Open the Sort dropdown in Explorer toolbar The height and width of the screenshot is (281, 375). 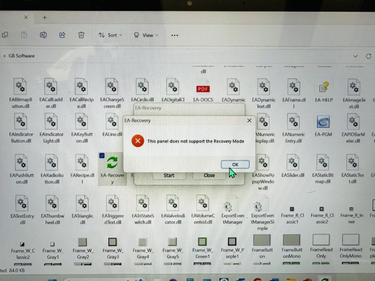110,35
